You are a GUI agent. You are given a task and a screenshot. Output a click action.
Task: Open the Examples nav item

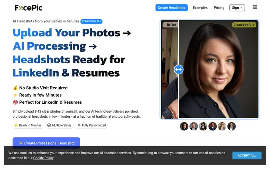(200, 8)
